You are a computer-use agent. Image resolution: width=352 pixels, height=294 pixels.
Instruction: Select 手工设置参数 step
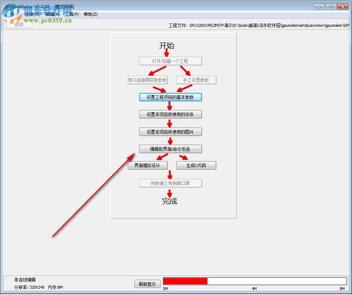[x=196, y=80]
